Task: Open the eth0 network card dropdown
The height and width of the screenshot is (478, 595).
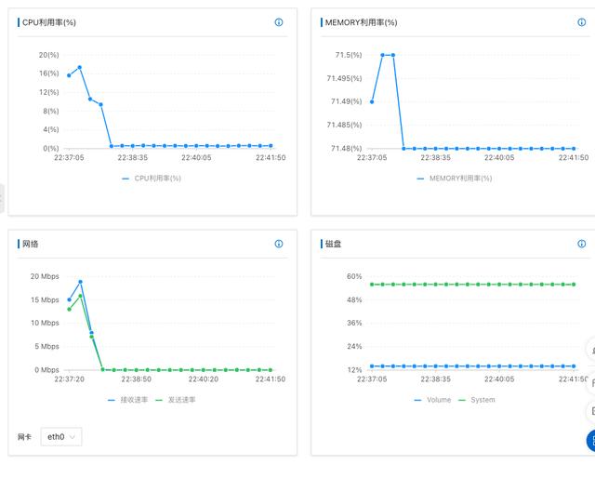Action: [61, 436]
